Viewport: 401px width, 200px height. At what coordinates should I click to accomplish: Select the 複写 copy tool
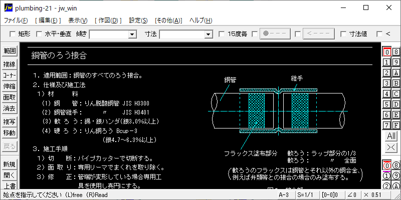click(x=10, y=122)
